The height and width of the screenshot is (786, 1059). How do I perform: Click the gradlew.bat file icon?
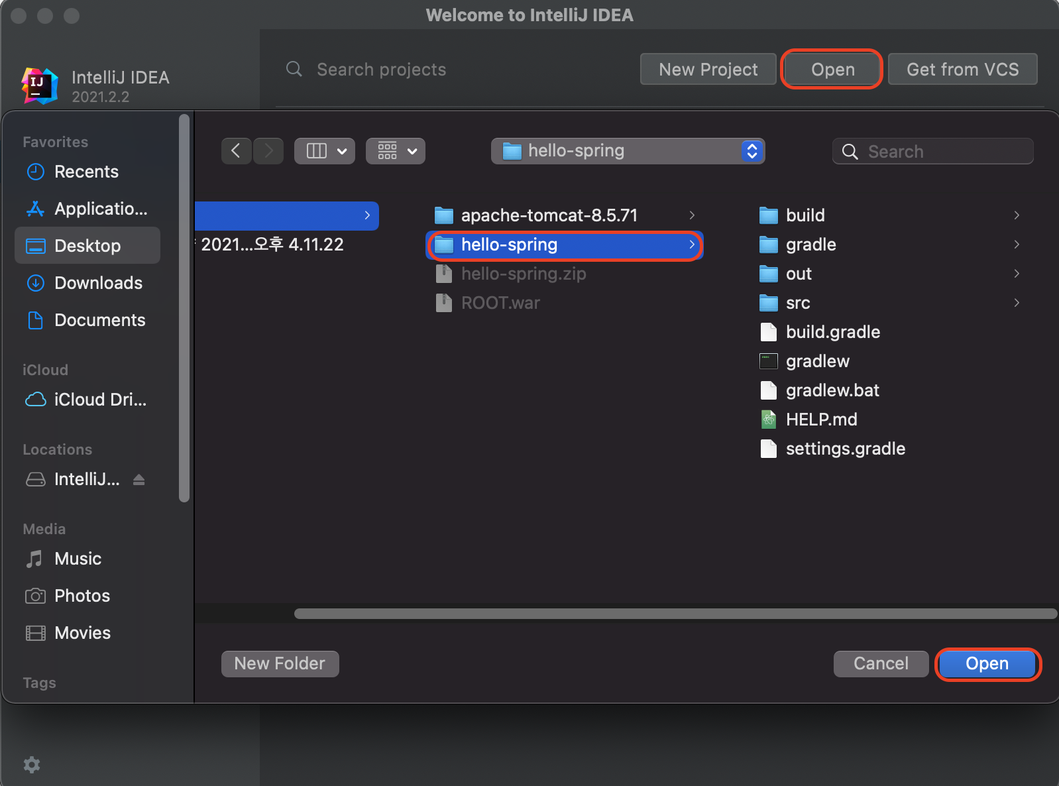[x=769, y=390]
